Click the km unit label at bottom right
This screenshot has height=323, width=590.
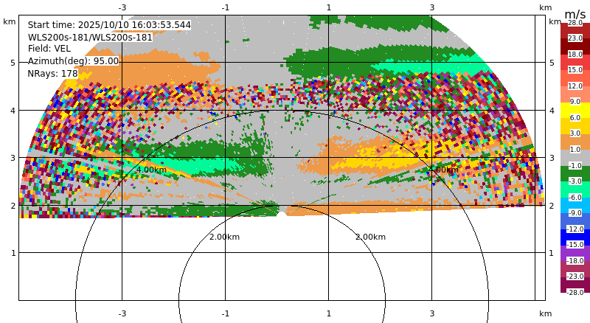click(x=545, y=313)
